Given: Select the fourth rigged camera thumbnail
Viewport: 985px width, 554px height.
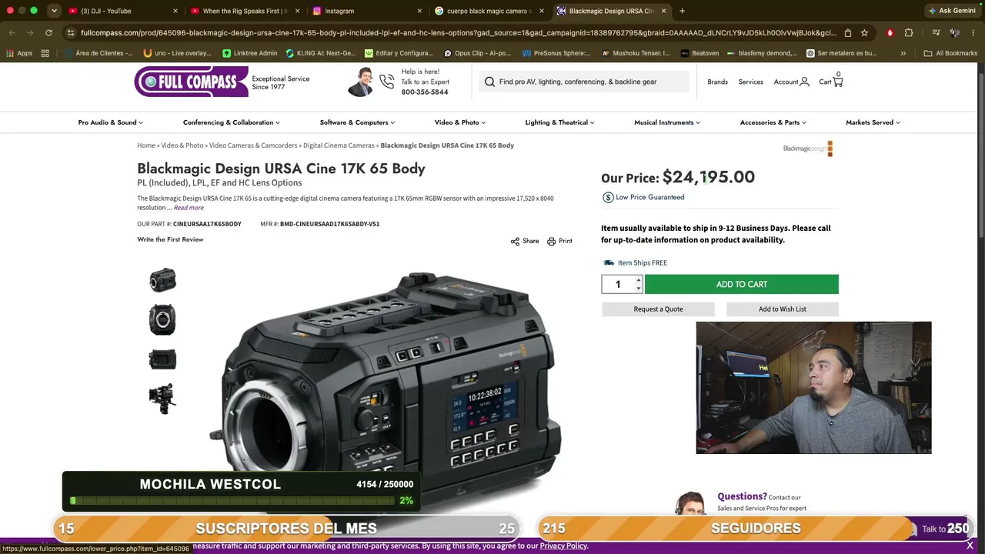Looking at the screenshot, I should pyautogui.click(x=162, y=399).
